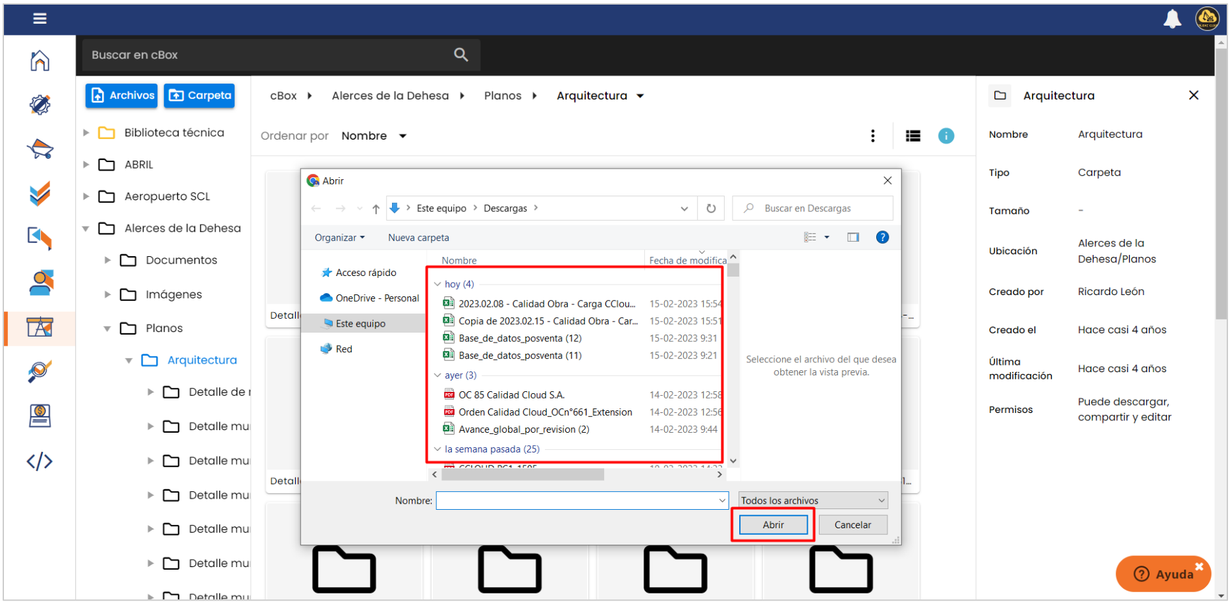Screen dimensions: 1230x602
Task: Switch to list view icon
Action: coord(913,136)
